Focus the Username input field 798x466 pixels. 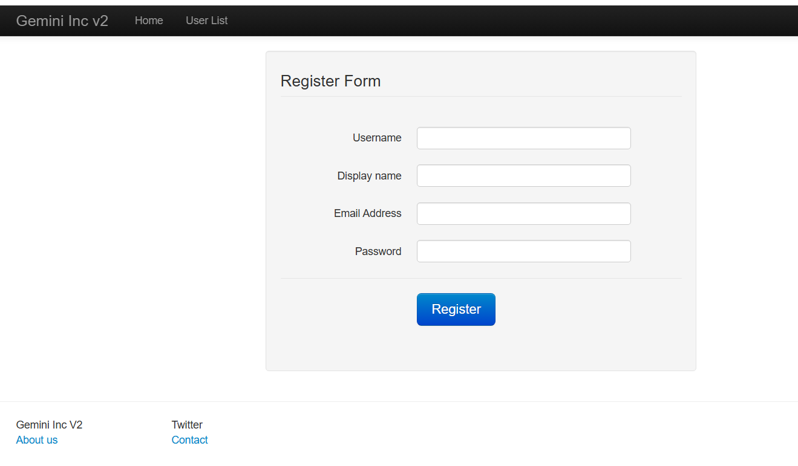523,138
